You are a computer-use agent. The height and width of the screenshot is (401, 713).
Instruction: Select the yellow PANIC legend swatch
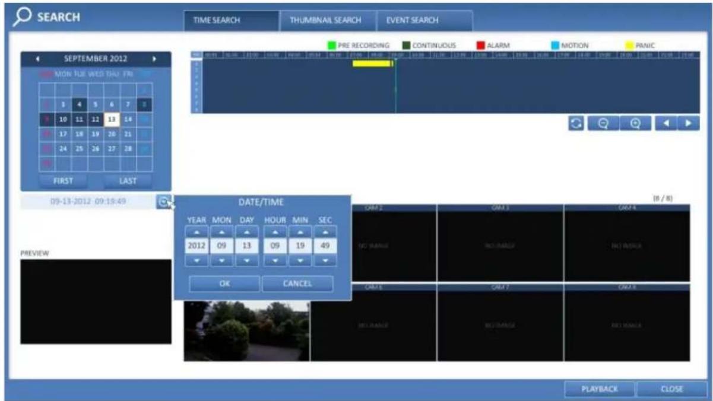[x=629, y=45]
